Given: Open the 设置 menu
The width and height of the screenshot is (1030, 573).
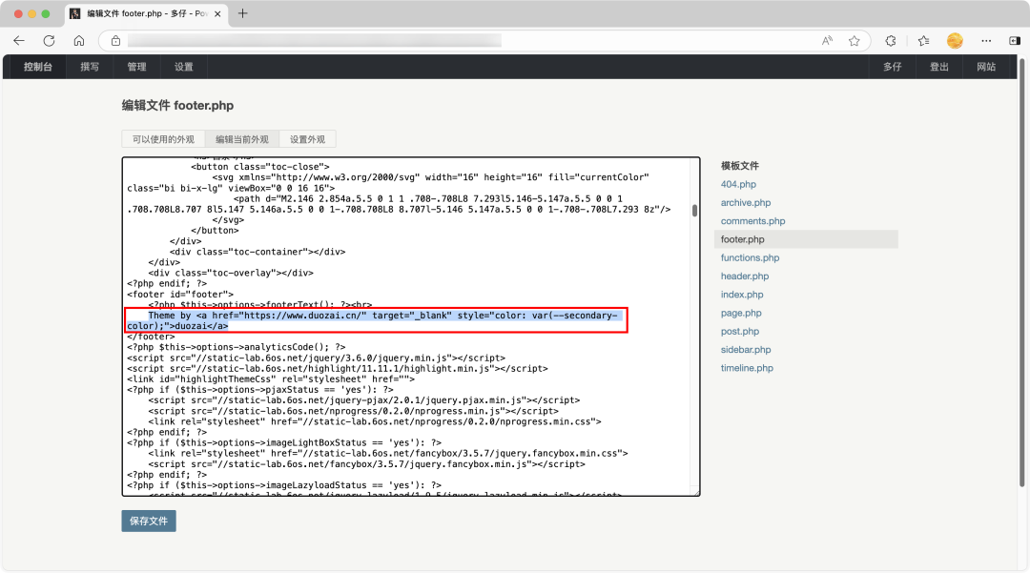Looking at the screenshot, I should pos(184,67).
